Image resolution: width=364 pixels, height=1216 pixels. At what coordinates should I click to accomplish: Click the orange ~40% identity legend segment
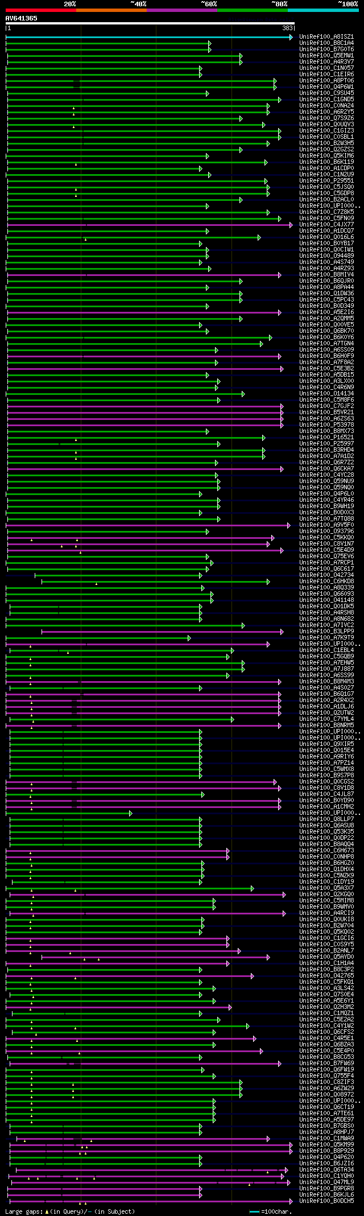pyautogui.click(x=111, y=10)
